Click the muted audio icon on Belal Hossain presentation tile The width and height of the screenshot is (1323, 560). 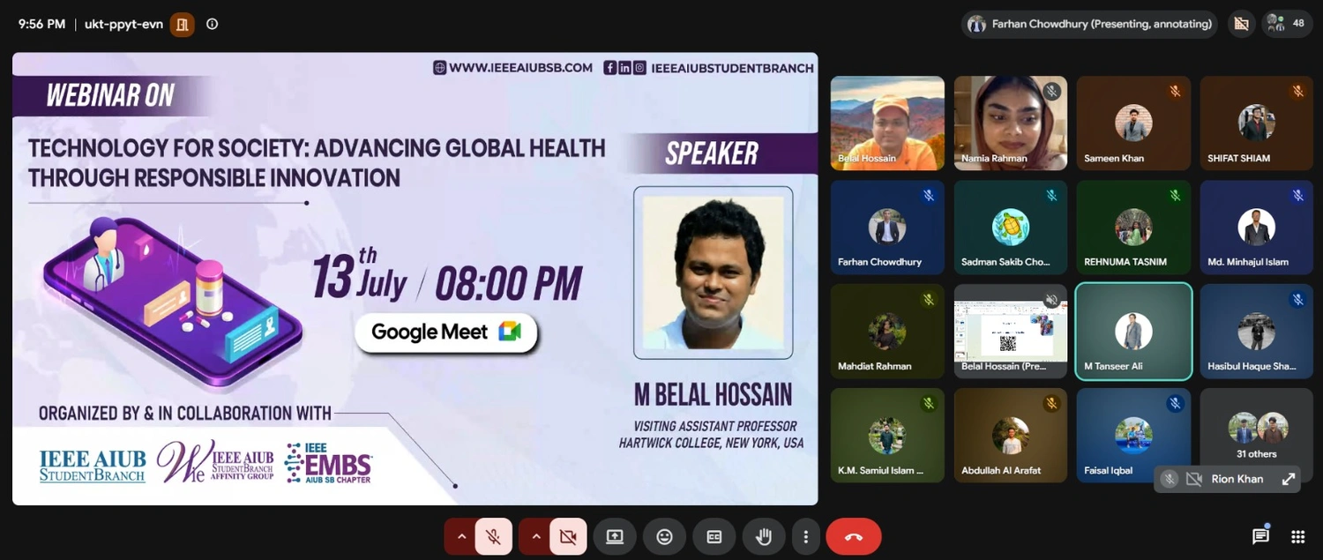coord(1051,300)
